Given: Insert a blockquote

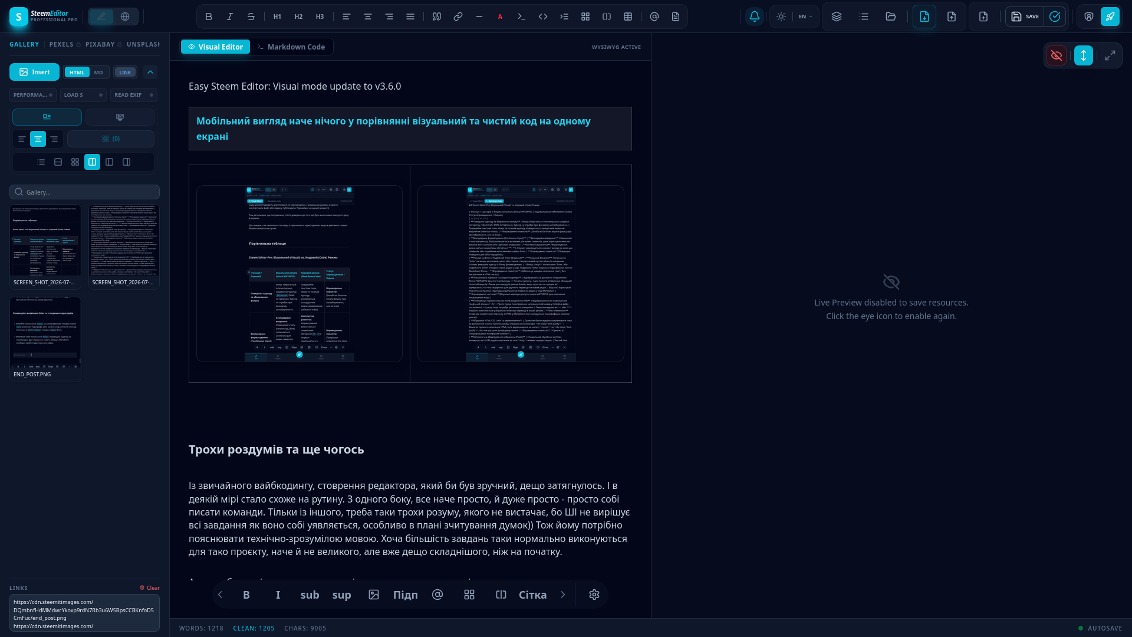Looking at the screenshot, I should click(x=437, y=17).
